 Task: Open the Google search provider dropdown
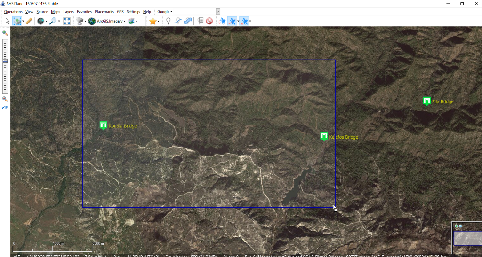(165, 12)
